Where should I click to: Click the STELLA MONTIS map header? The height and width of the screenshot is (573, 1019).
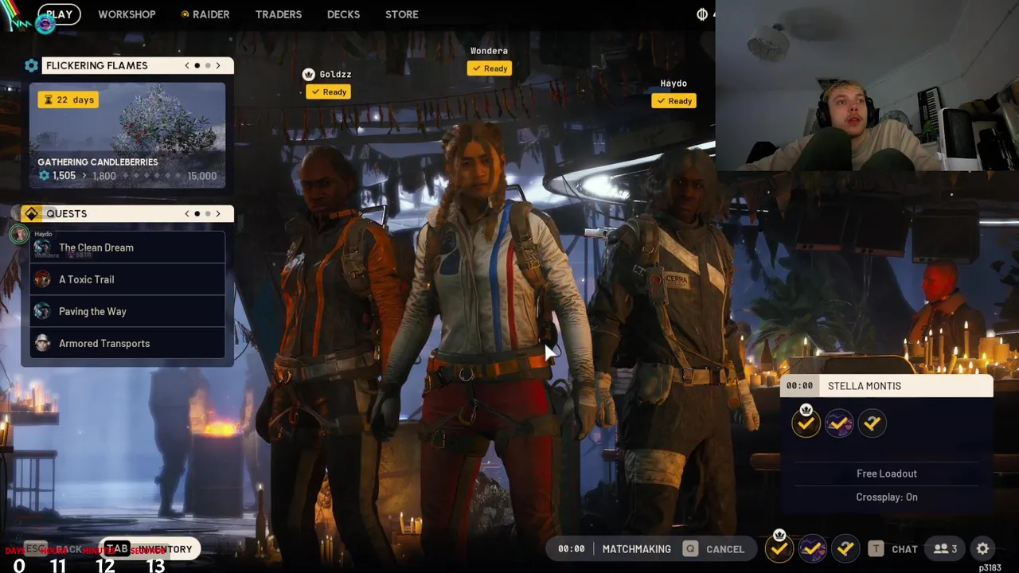tap(887, 386)
